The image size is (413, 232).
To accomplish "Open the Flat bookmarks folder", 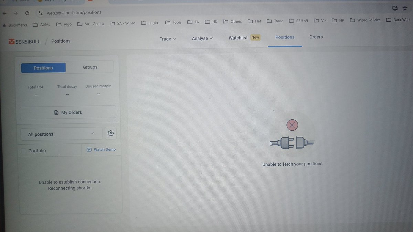I will (x=254, y=21).
